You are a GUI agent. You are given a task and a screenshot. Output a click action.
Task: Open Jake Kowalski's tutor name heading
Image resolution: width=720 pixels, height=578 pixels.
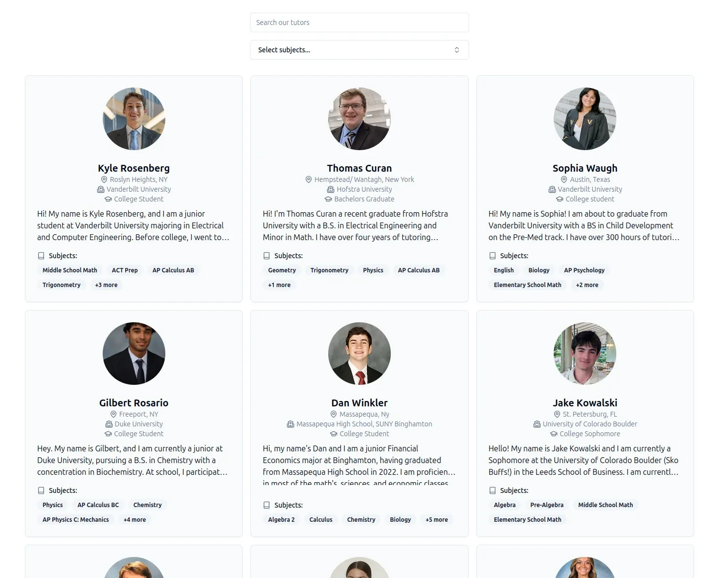[585, 403]
